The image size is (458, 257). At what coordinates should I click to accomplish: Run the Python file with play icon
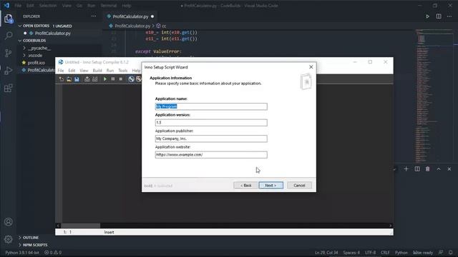coord(427,16)
